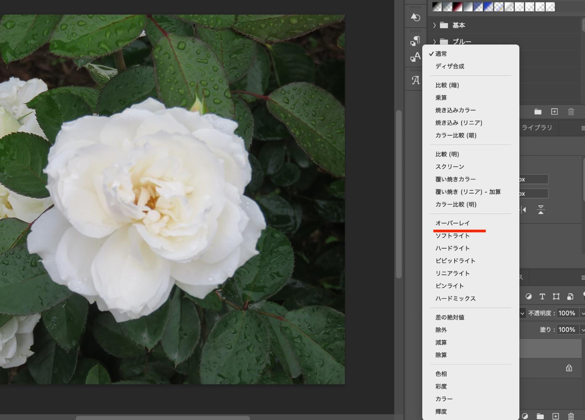Click the smart object filter icon
This screenshot has width=585, height=420.
pyautogui.click(x=570, y=297)
